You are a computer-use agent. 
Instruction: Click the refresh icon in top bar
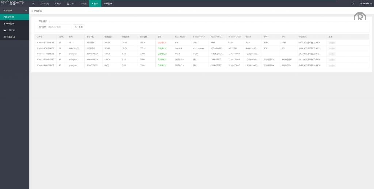pyautogui.click(x=353, y=3)
